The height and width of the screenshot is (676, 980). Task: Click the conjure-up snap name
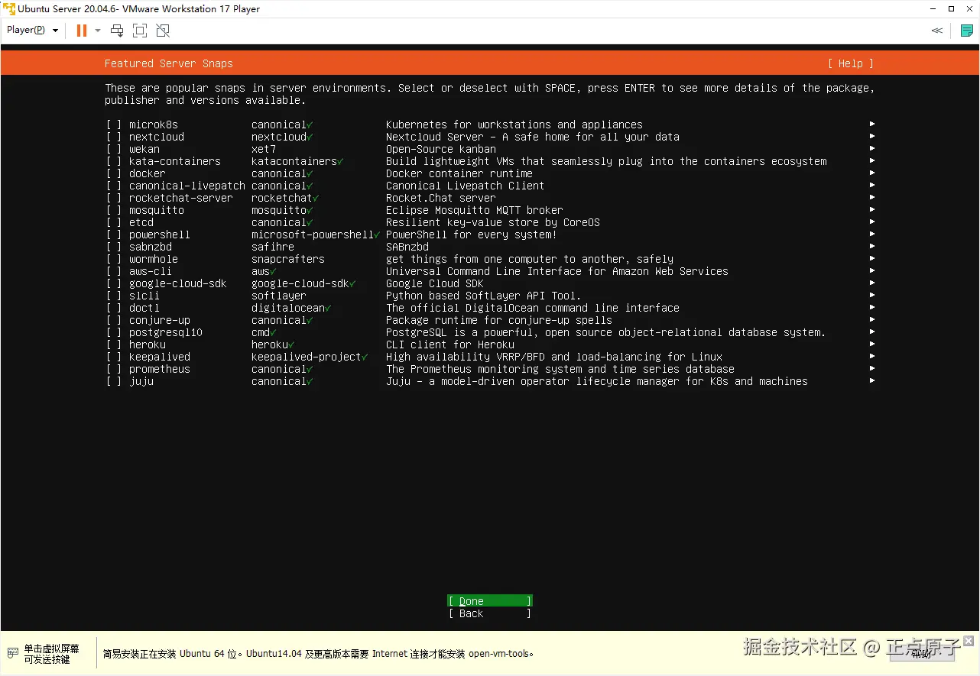(x=159, y=320)
